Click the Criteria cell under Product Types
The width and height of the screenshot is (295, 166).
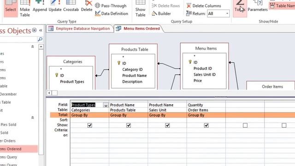tap(89, 130)
